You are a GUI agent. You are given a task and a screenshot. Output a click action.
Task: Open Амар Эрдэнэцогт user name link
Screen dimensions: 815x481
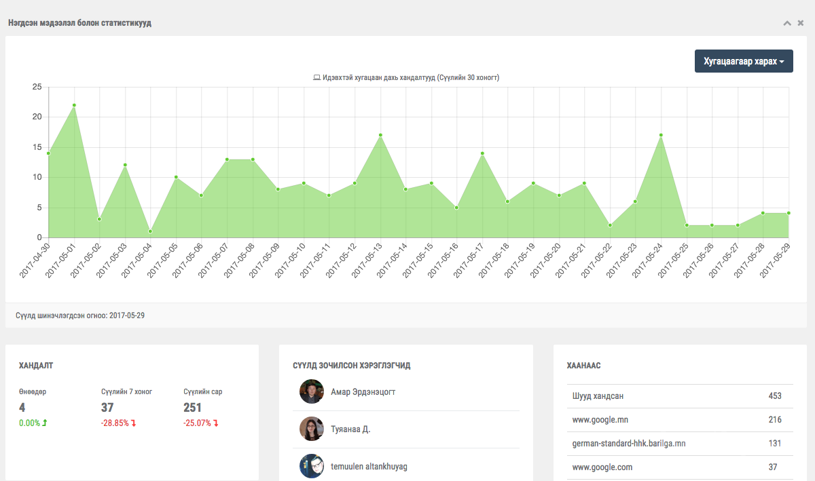point(363,392)
